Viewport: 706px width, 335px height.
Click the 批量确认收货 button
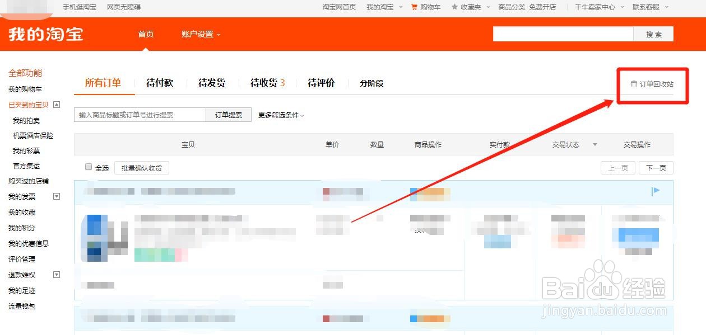click(x=142, y=168)
